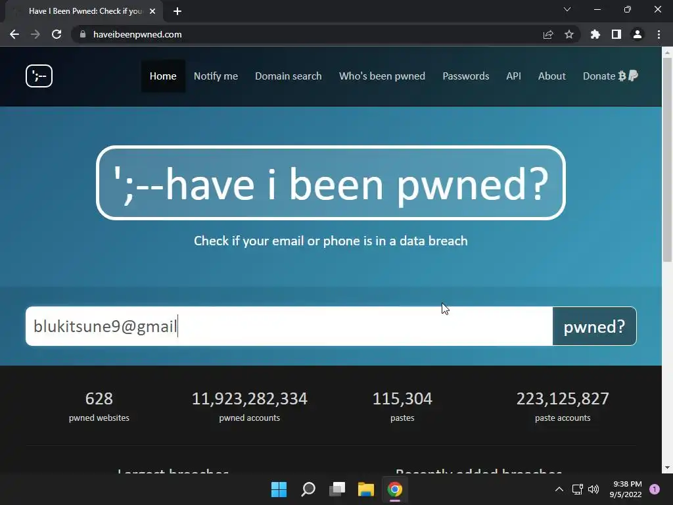Open Windows taskbar search
The width and height of the screenshot is (673, 505).
[308, 489]
